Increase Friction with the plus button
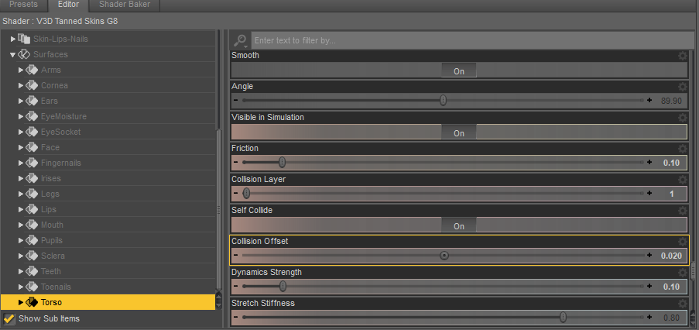Screen dimensions: 699x330 pos(649,163)
